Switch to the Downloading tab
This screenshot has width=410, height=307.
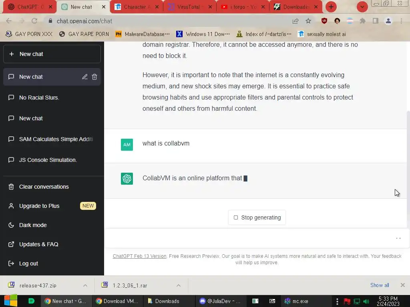[295, 7]
